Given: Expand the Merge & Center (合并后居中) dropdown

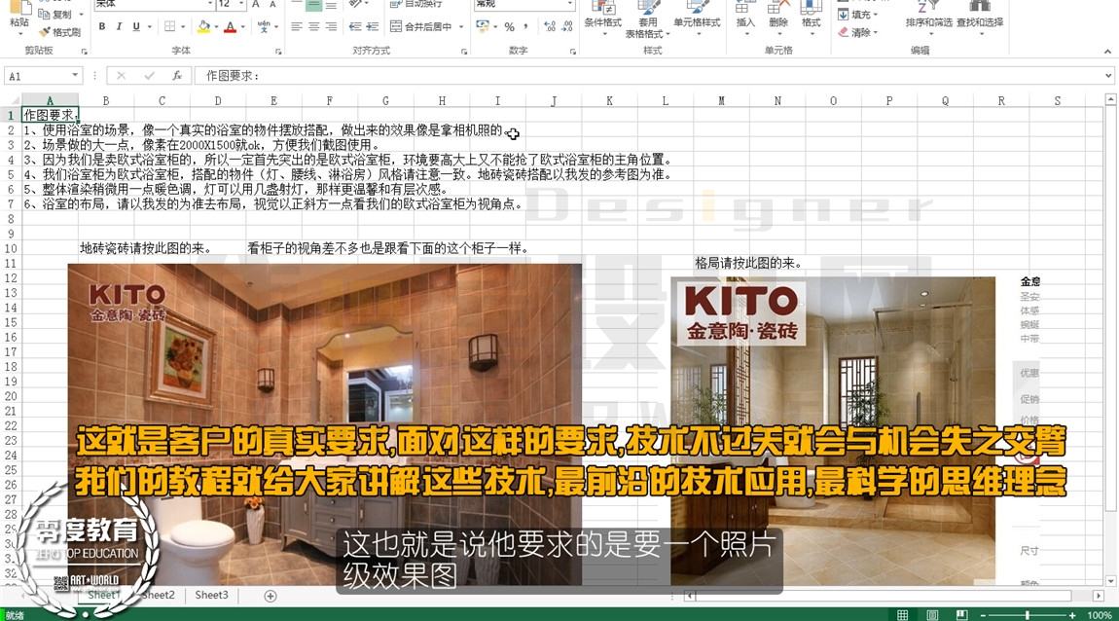Looking at the screenshot, I should [x=461, y=26].
